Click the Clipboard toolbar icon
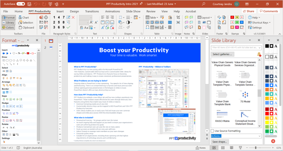283x151 pixels. coord(26,28)
